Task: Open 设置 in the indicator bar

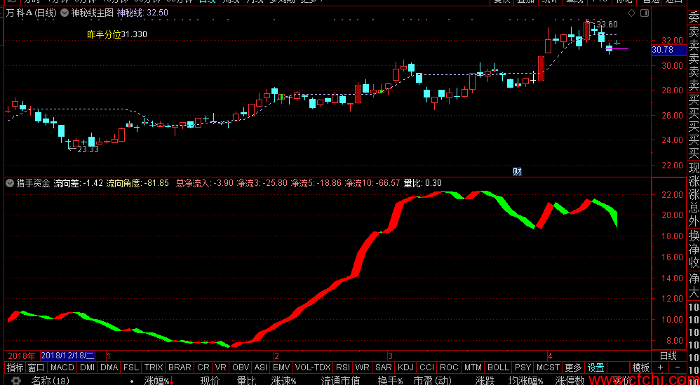Action: coord(595,367)
